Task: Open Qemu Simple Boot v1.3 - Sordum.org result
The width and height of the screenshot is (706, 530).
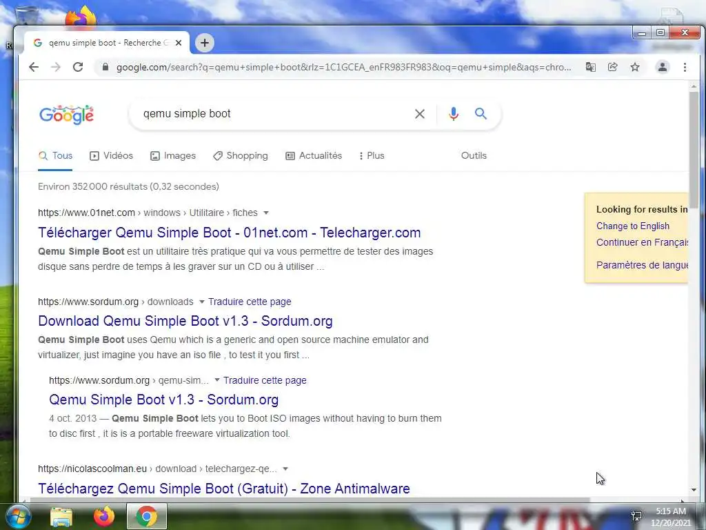Action: 163,400
